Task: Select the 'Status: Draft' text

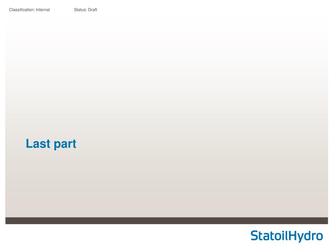Action: (x=86, y=10)
